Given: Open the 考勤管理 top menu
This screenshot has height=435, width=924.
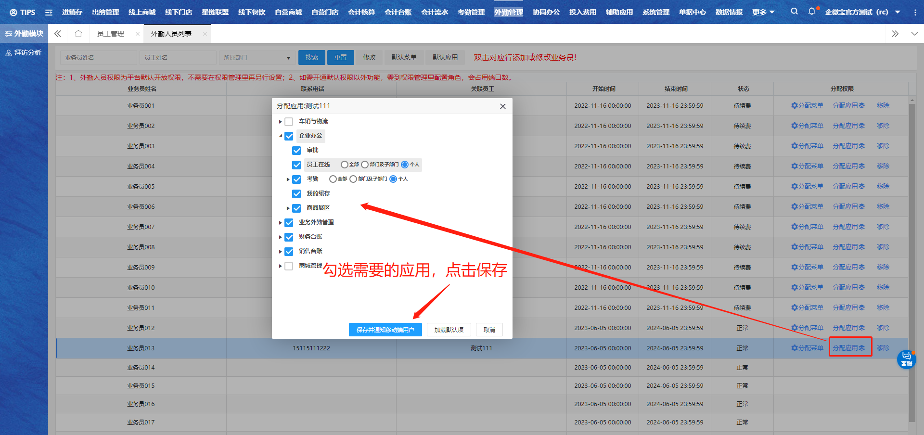Looking at the screenshot, I should point(471,12).
